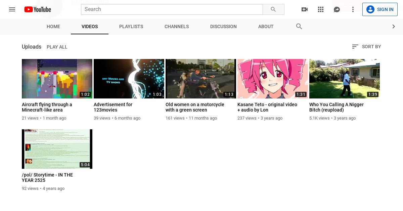Select the VIDEOS tab
This screenshot has width=403, height=211.
pyautogui.click(x=90, y=26)
